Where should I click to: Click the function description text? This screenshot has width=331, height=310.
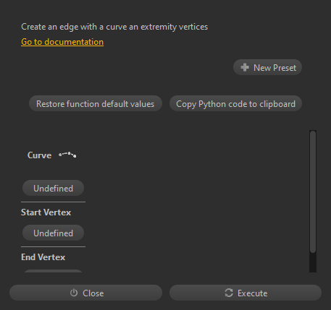(x=114, y=27)
